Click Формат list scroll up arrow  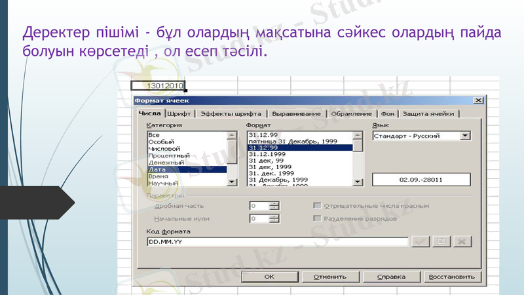[358, 135]
